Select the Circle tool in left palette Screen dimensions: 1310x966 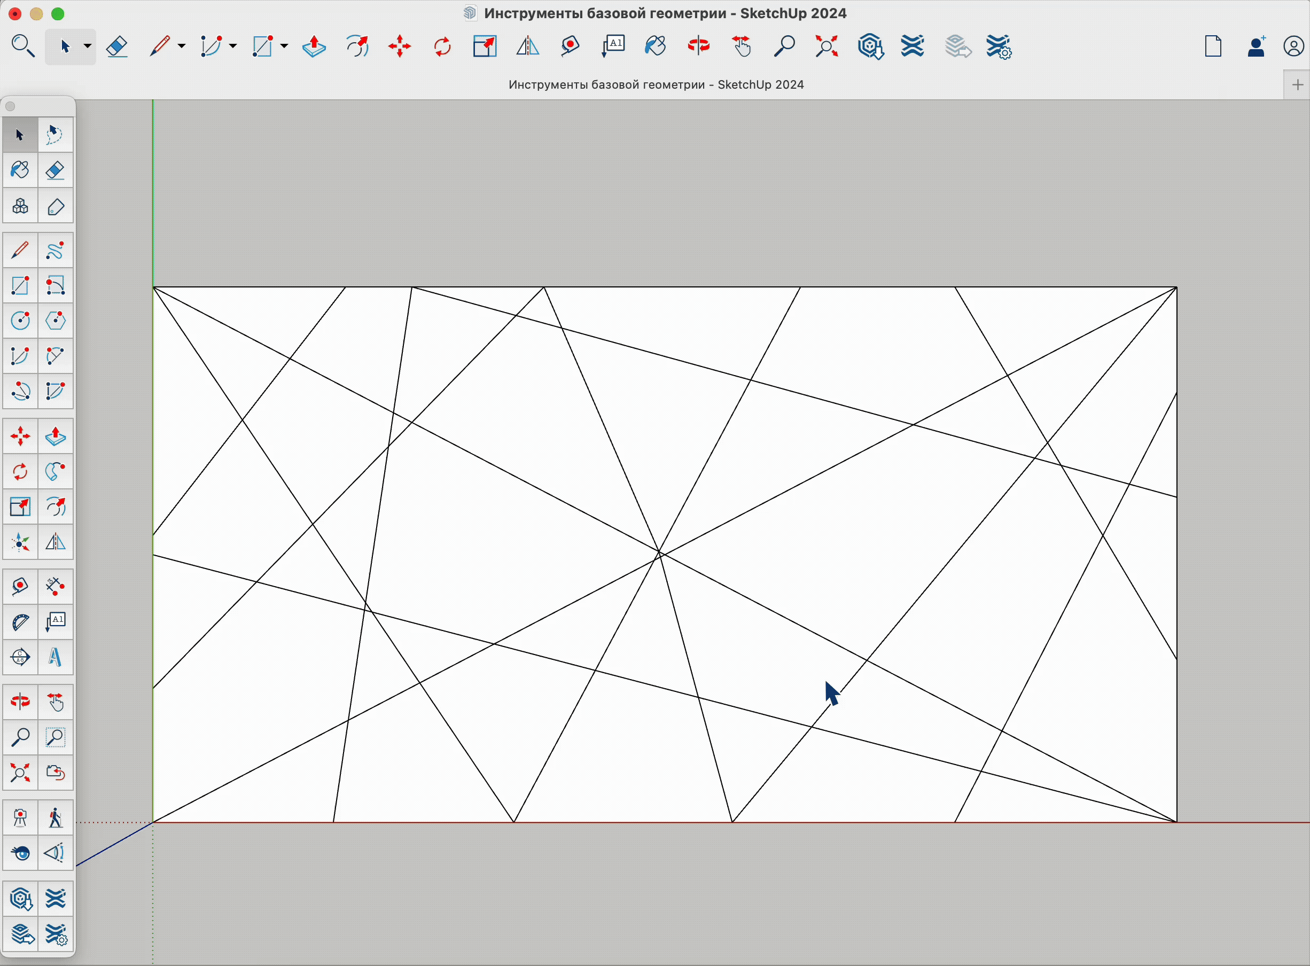[20, 321]
